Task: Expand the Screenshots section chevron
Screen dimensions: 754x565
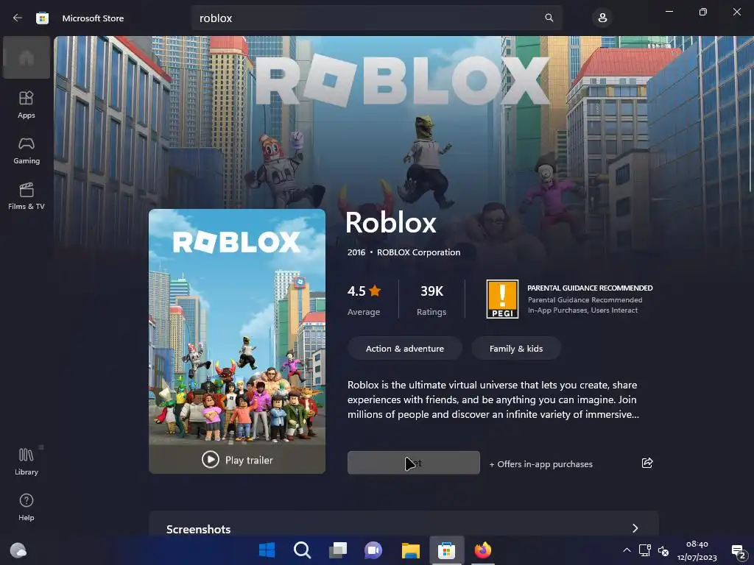Action: point(635,528)
